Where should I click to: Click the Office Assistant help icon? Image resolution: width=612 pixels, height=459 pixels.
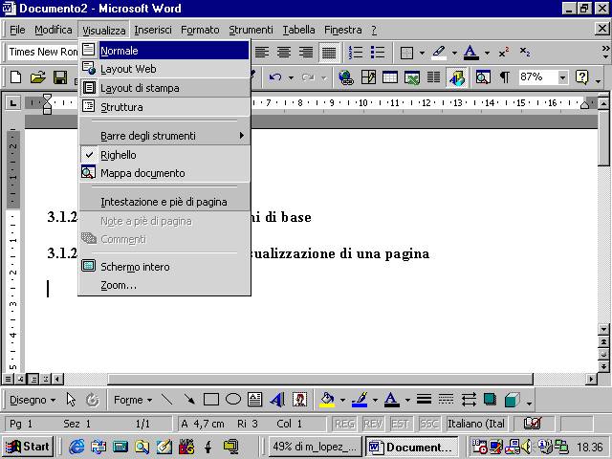581,77
